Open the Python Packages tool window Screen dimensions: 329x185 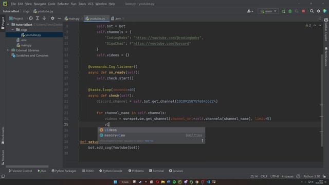coord(64,171)
